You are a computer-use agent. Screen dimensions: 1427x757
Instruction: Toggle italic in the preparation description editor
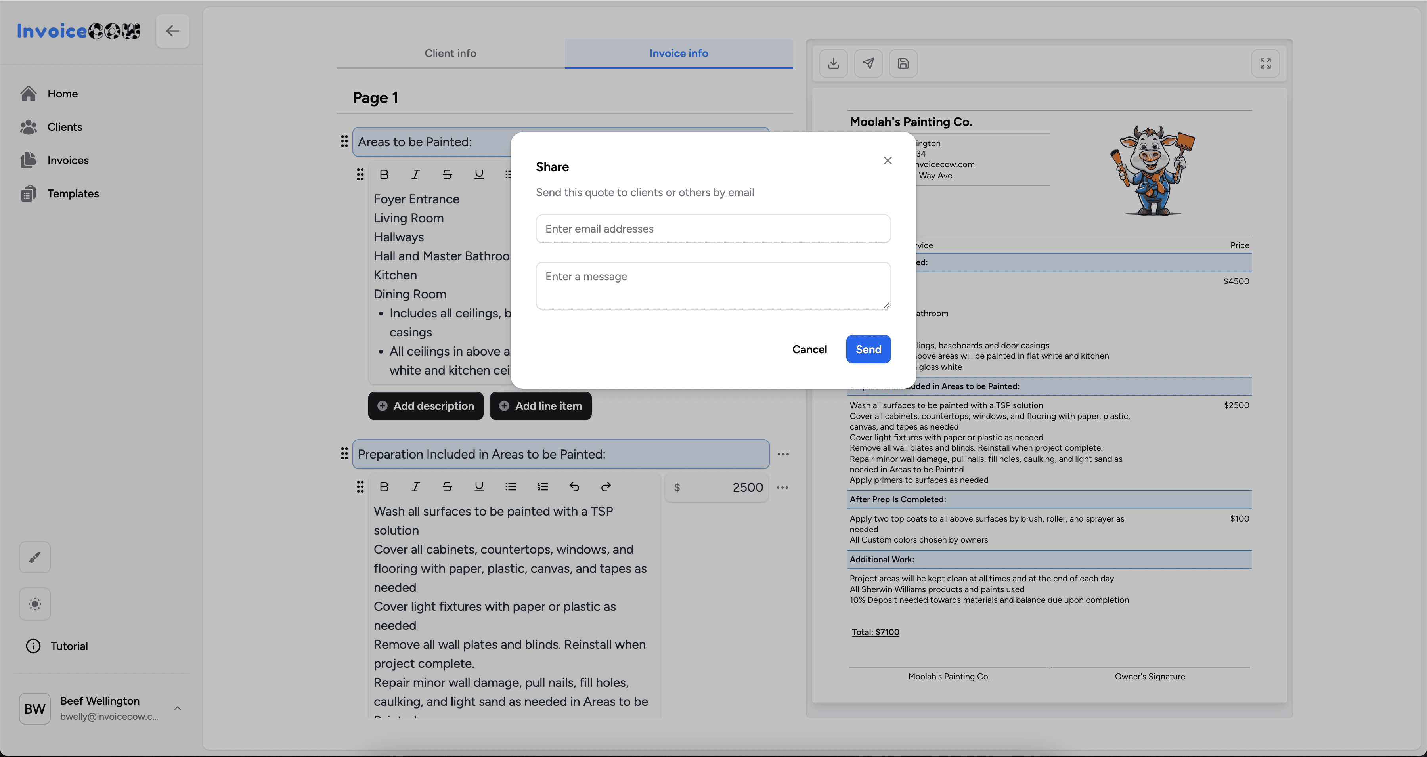click(415, 487)
